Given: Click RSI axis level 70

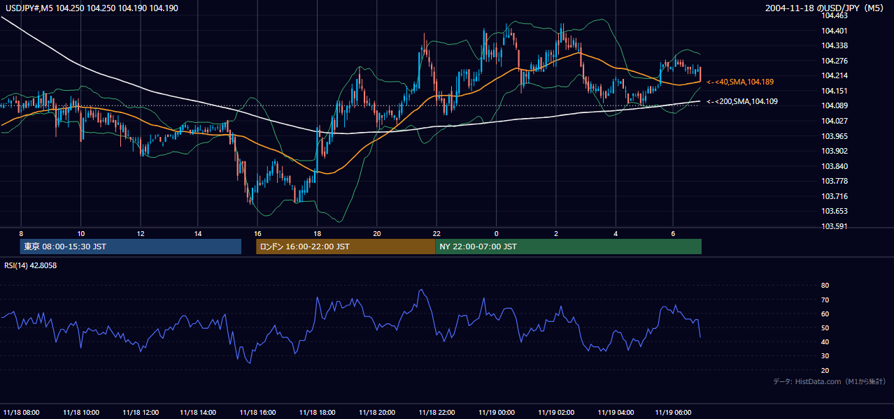Looking at the screenshot, I should tap(825, 300).
